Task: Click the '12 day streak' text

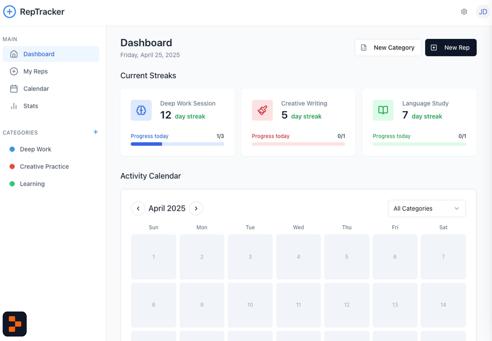Action: 183,115
